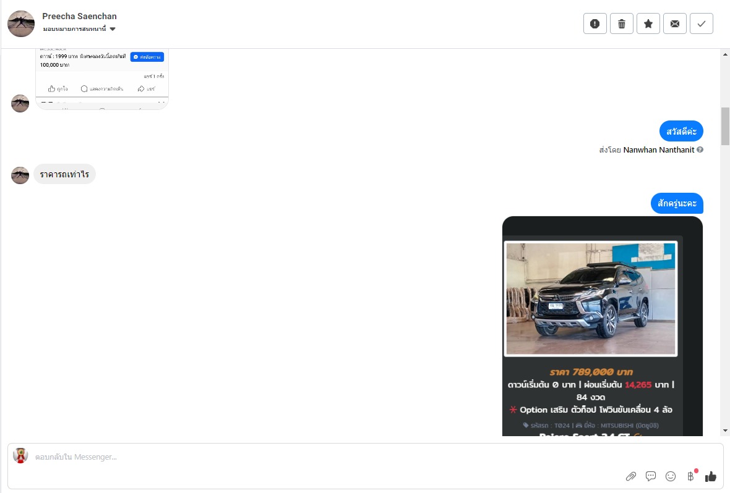
Task: Click sender avatar beside shared post preview
Action: [x=20, y=103]
